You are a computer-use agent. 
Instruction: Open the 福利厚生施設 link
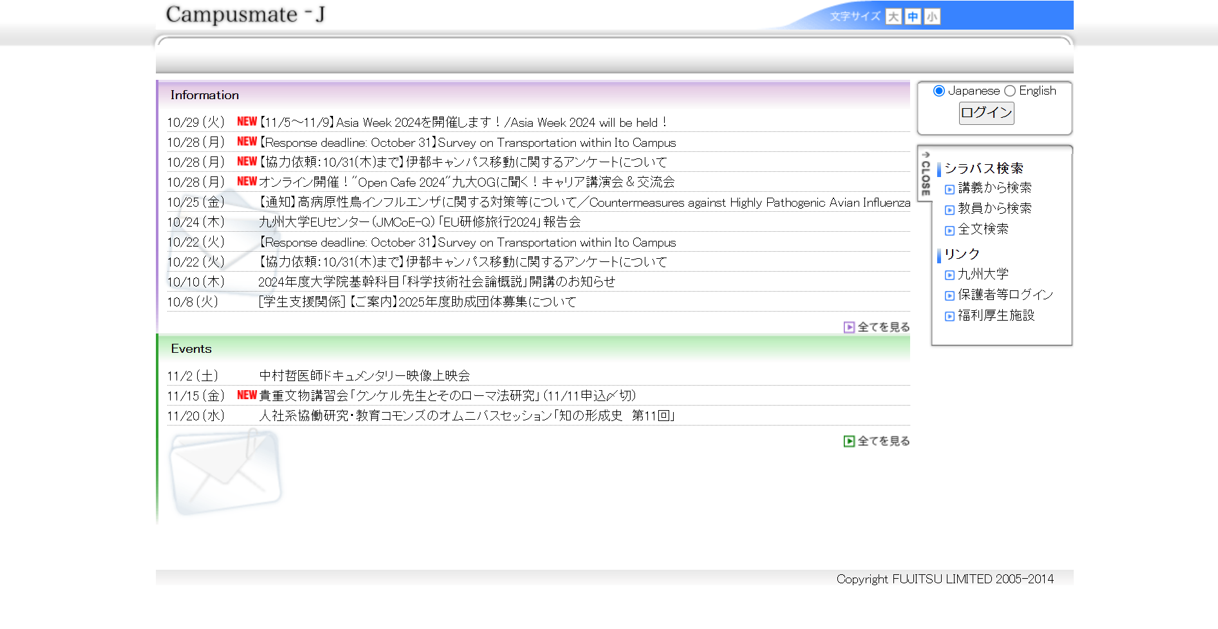pyautogui.click(x=996, y=315)
